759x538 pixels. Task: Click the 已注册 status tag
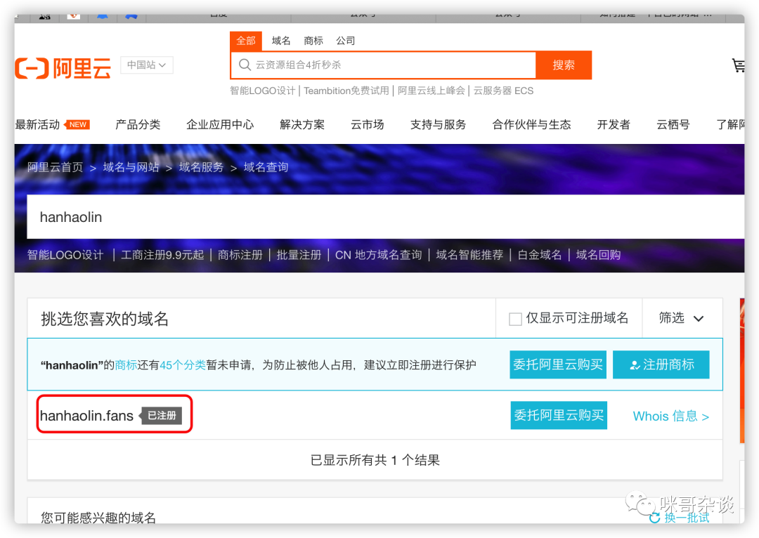[x=162, y=416]
